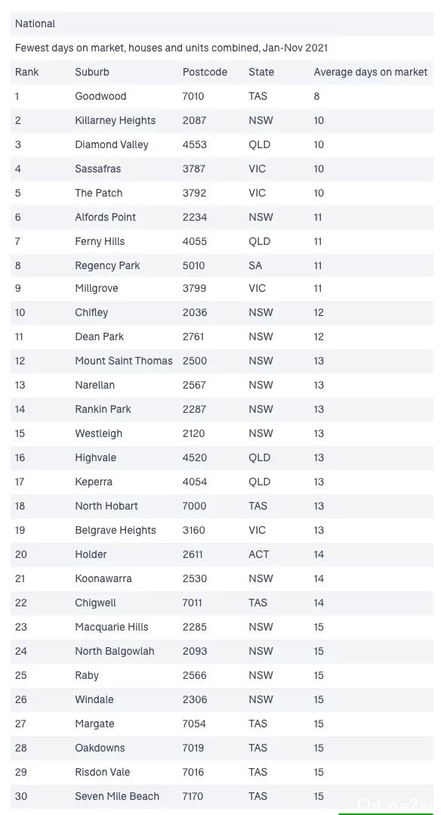Click the Rank column header
The width and height of the screenshot is (441, 815).
[27, 73]
